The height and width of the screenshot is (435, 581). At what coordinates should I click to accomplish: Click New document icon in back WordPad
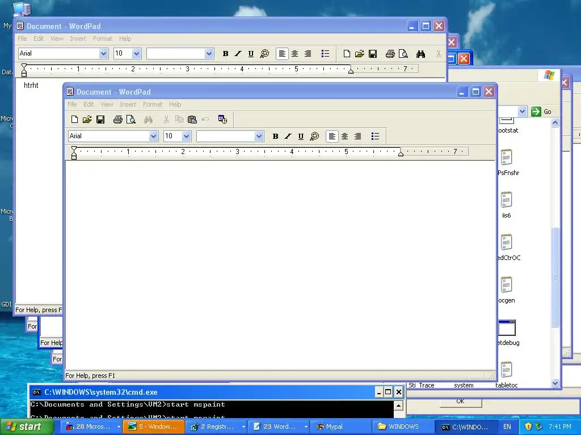347,54
